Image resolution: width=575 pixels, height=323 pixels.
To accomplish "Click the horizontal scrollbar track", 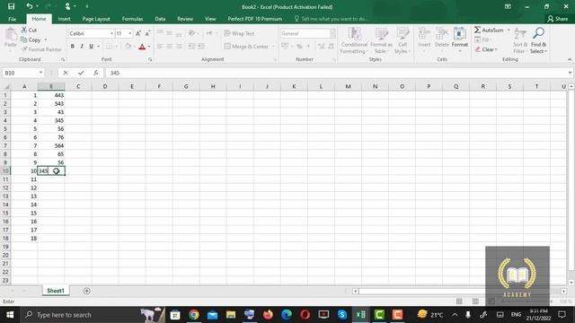I will (459, 291).
